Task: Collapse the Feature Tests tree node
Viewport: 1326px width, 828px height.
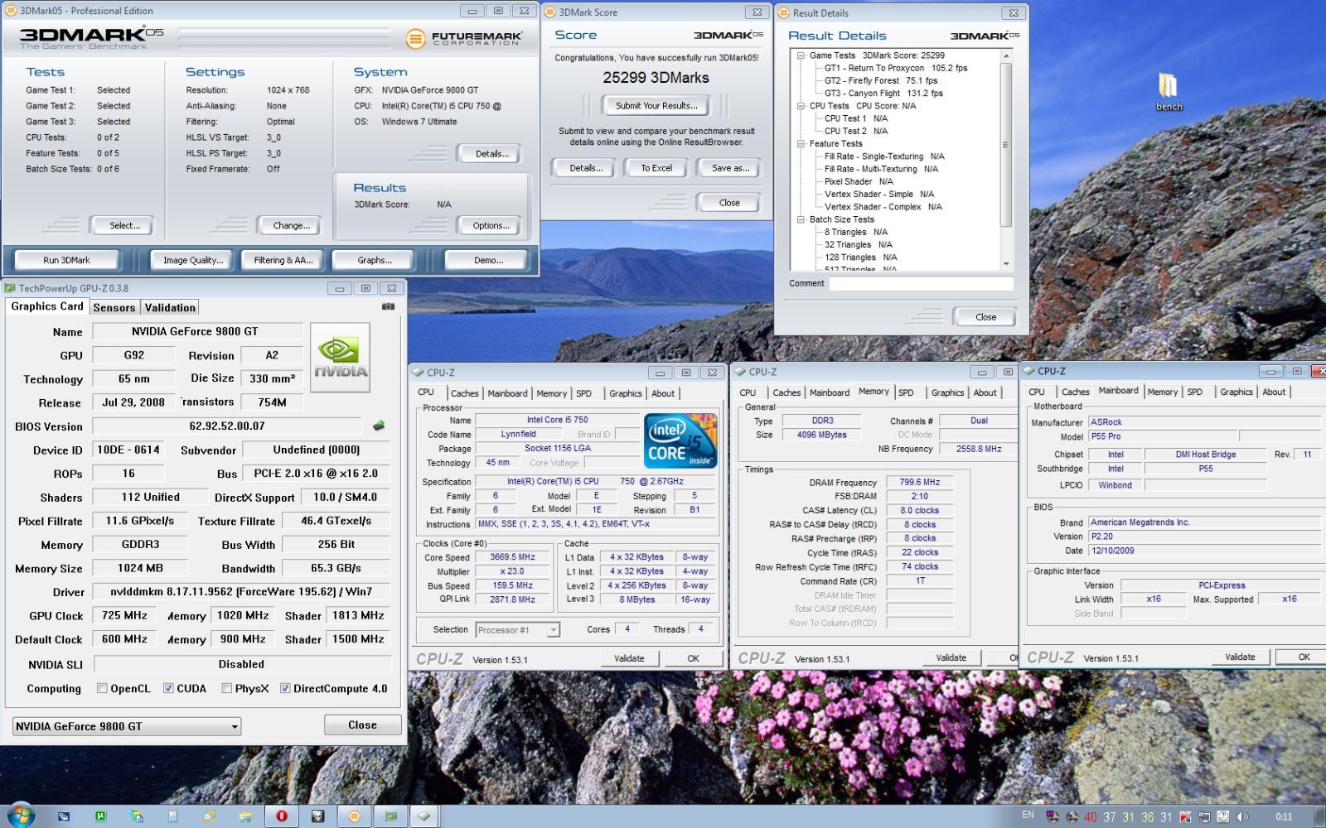Action: tap(801, 144)
